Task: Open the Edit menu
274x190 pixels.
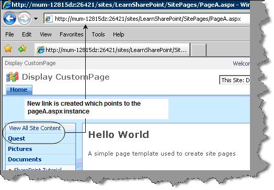Action: point(27,34)
